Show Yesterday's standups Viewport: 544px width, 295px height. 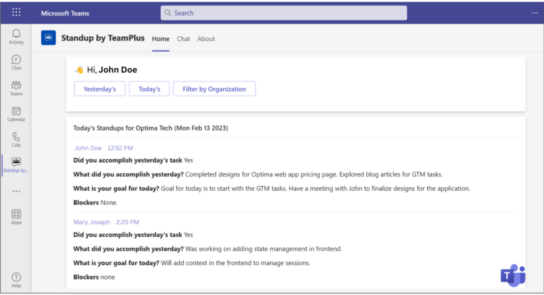pos(100,89)
